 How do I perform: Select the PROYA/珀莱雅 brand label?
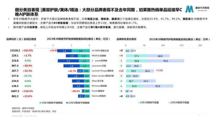(99, 55)
